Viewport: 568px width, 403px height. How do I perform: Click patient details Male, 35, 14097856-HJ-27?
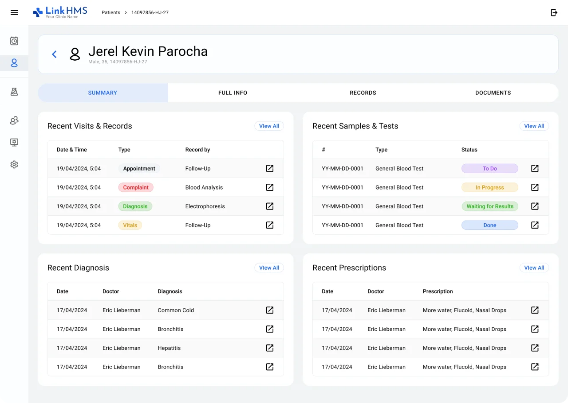pyautogui.click(x=118, y=62)
